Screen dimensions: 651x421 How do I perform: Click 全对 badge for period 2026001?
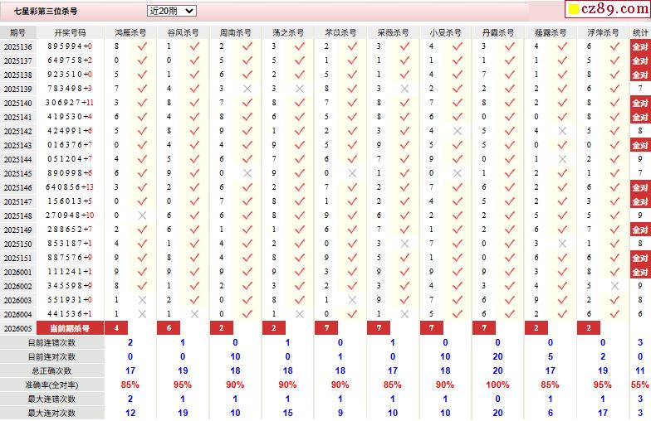point(640,272)
